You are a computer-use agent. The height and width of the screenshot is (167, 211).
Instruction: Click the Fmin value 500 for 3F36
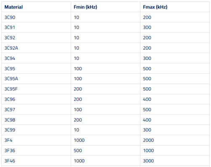[78, 151]
